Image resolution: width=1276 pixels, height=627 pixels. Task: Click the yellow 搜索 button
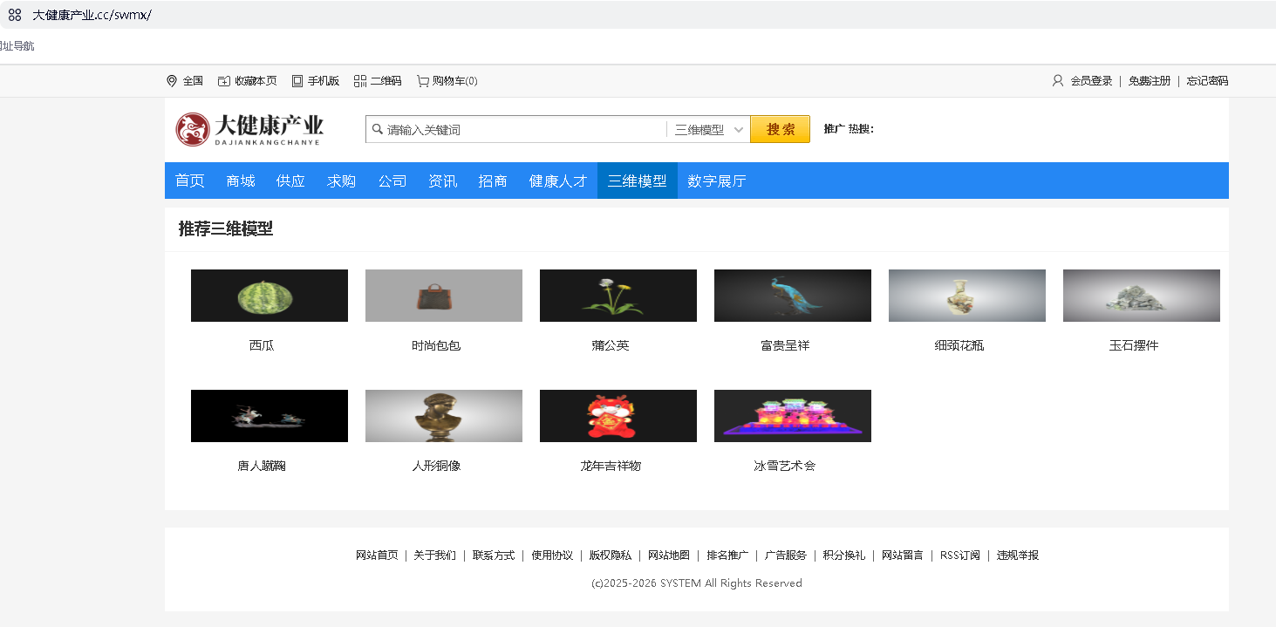[x=781, y=129]
